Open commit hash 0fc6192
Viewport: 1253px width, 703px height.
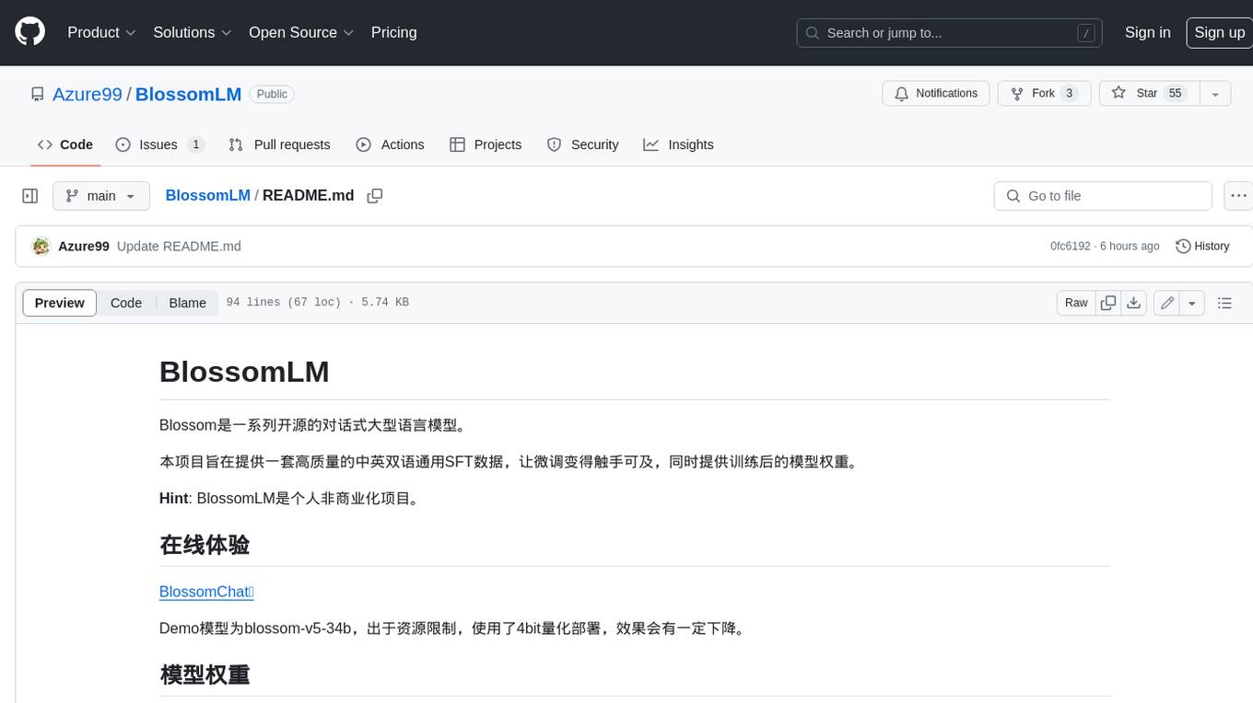[x=1070, y=247]
